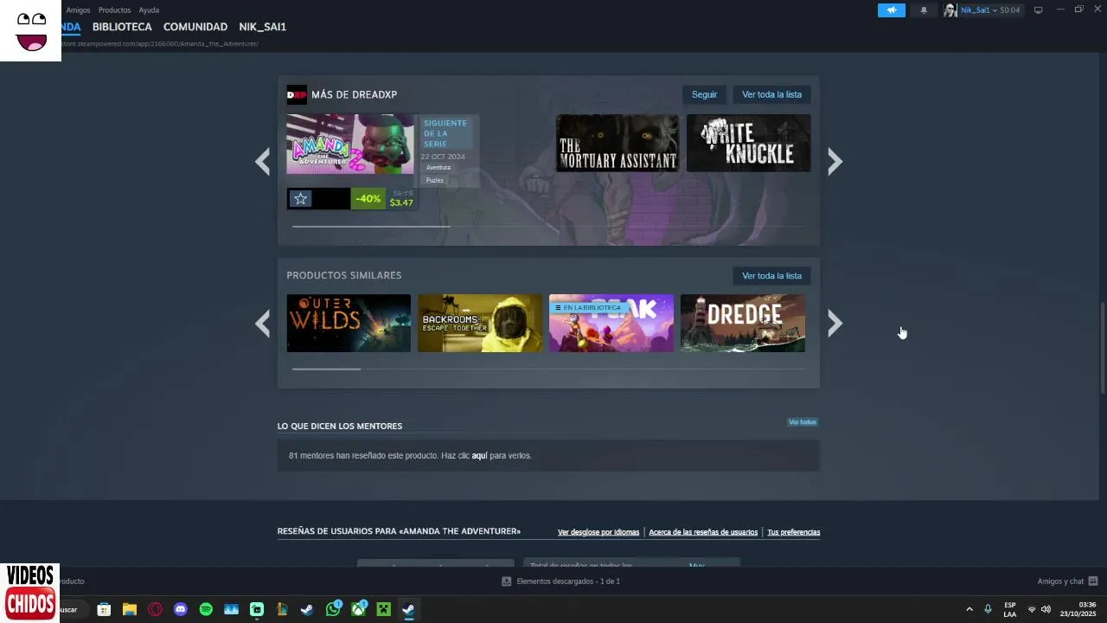The image size is (1107, 623).
Task: Add Amanda the Adventurer 2 to wishlist star
Action: tap(300, 199)
